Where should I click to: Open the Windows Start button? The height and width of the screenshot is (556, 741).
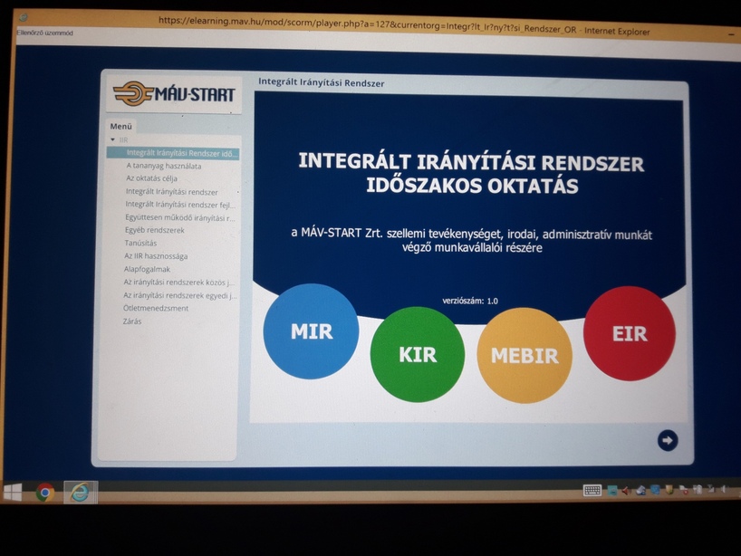[x=13, y=493]
